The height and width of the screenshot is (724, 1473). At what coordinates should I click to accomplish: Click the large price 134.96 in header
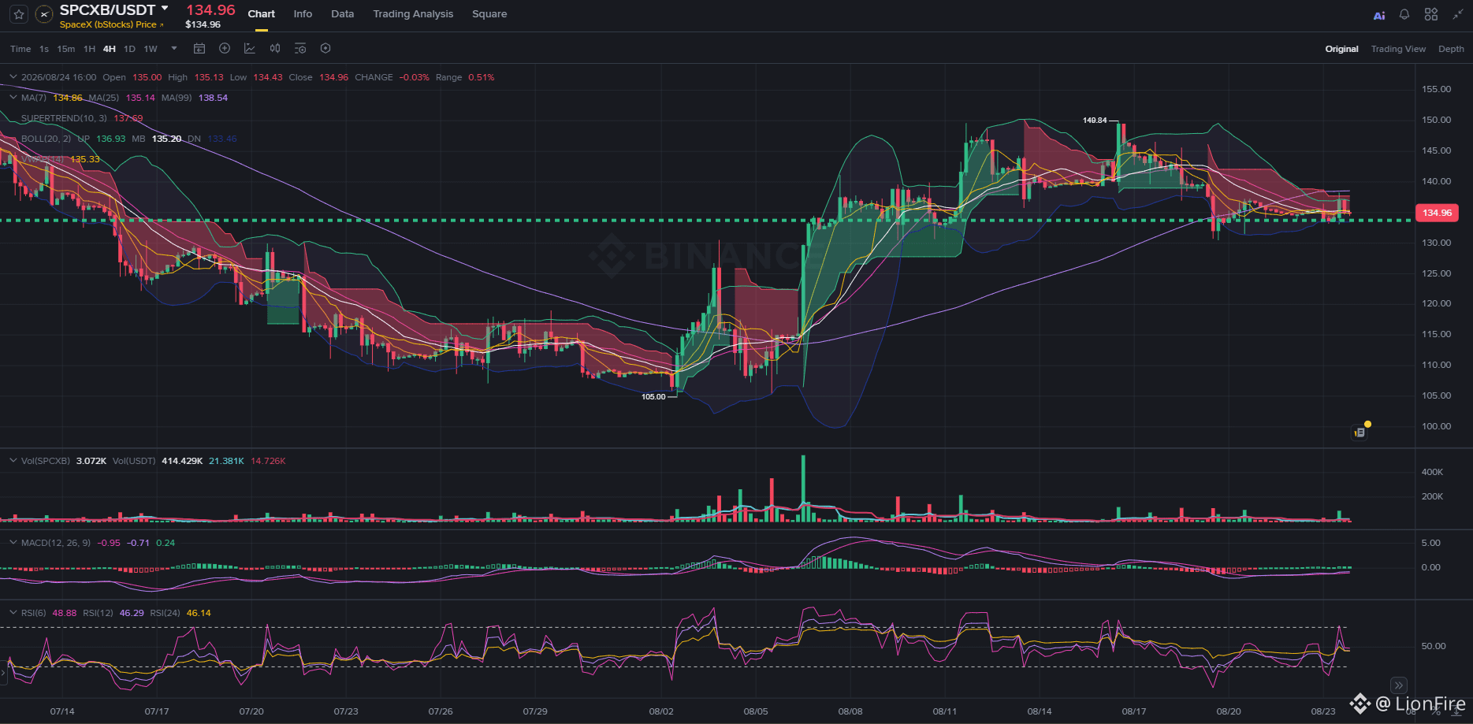pos(210,10)
